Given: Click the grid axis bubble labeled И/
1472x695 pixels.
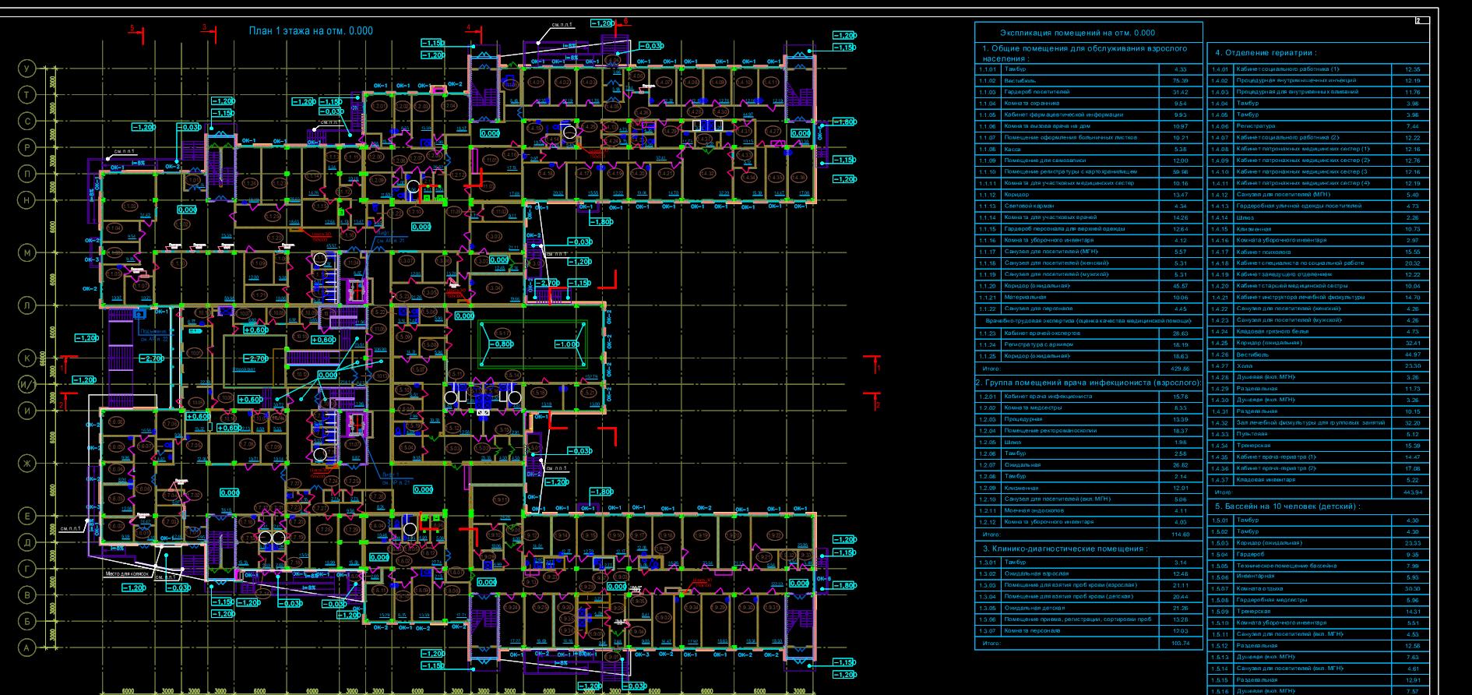Looking at the screenshot, I should point(28,385).
